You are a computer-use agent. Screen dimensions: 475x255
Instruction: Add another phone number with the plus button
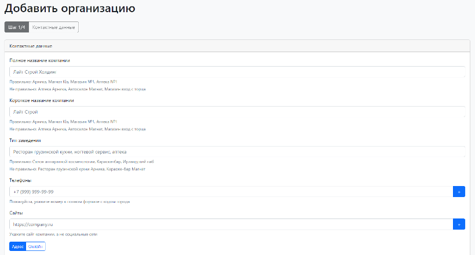point(458,192)
